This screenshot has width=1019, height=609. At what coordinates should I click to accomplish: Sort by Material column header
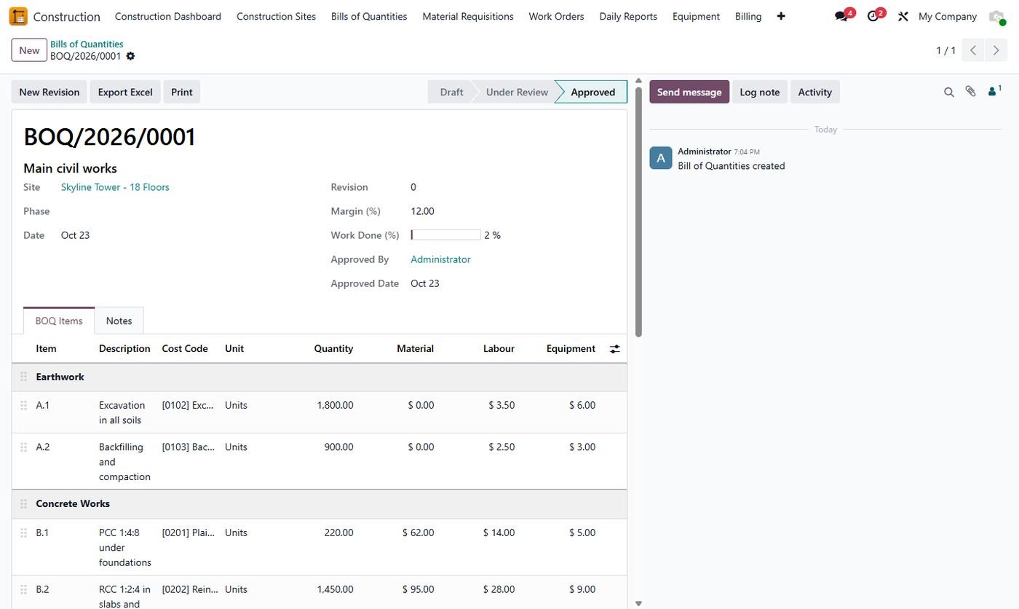415,349
